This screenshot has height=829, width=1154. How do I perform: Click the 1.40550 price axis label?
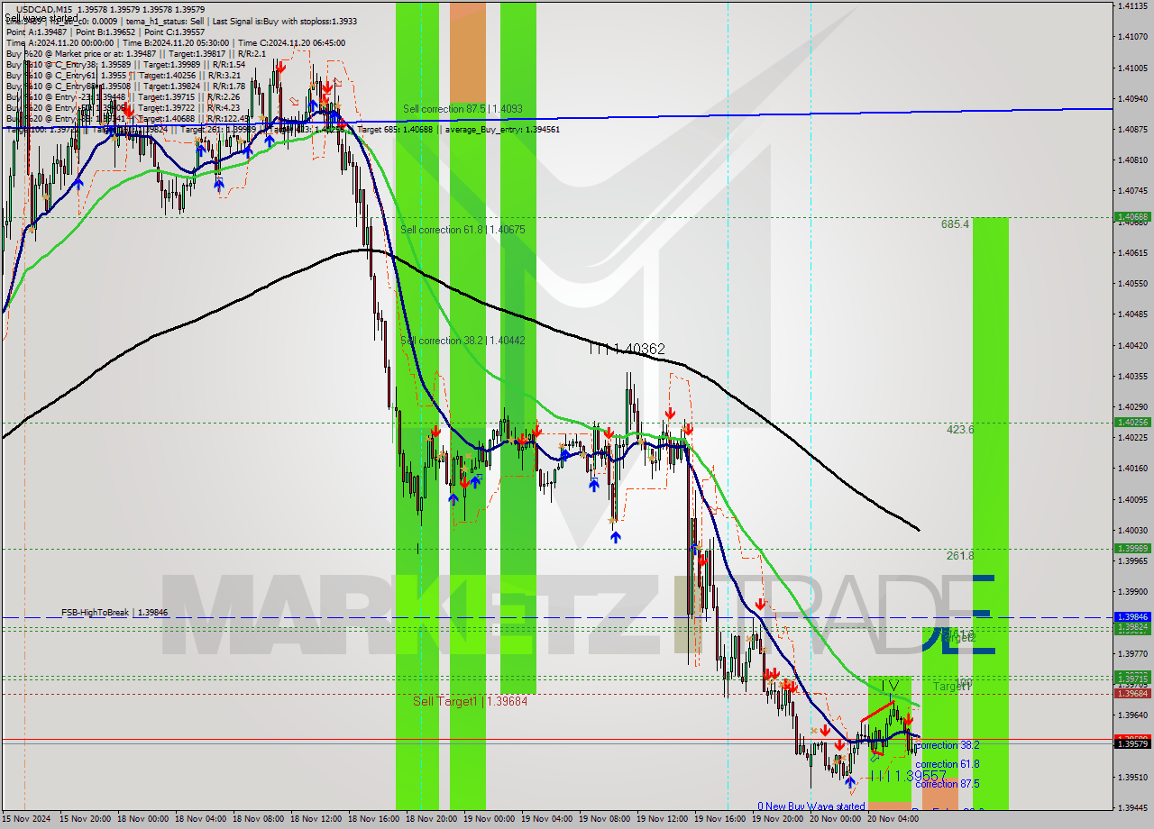coord(1133,283)
